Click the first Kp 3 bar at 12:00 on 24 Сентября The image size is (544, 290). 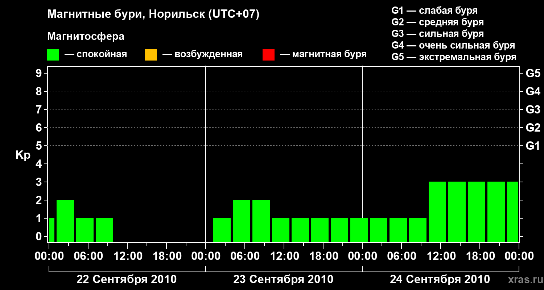tap(437, 212)
